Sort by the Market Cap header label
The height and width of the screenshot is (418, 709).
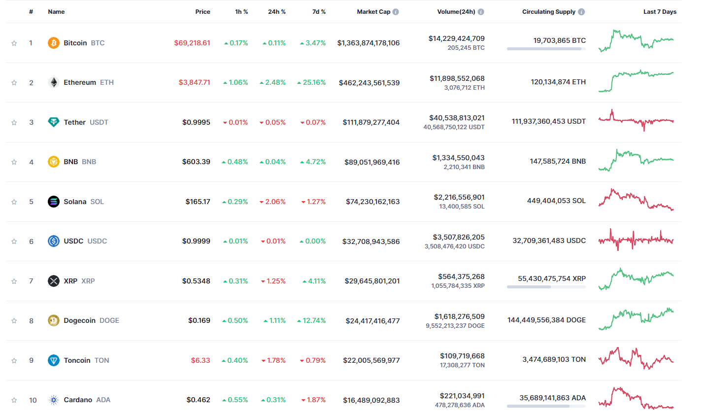(x=373, y=12)
